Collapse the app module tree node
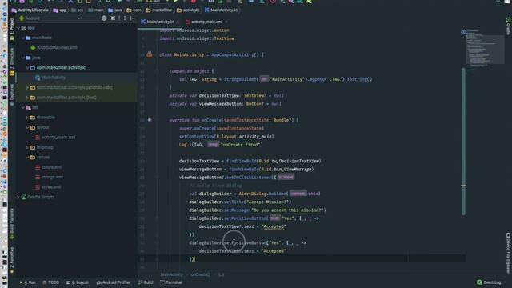The image size is (512, 288). [18, 28]
